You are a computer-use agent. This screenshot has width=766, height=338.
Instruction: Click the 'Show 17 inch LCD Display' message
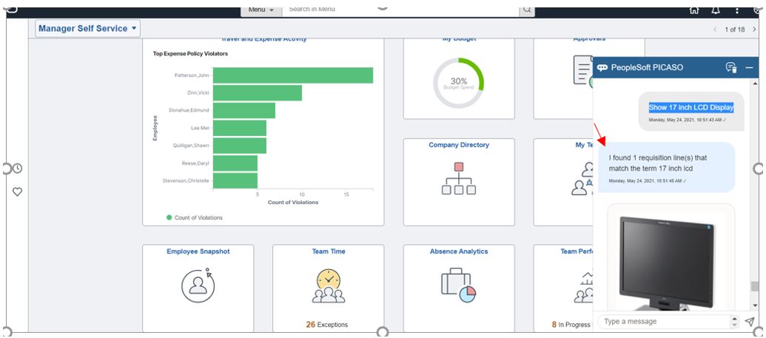click(691, 107)
